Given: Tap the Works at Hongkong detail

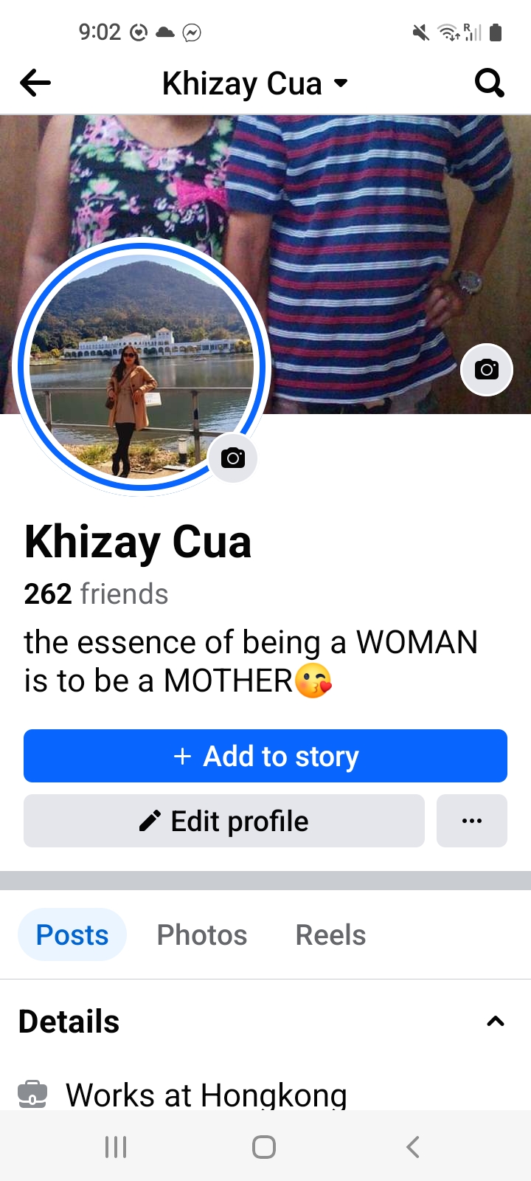Looking at the screenshot, I should click(x=206, y=1095).
